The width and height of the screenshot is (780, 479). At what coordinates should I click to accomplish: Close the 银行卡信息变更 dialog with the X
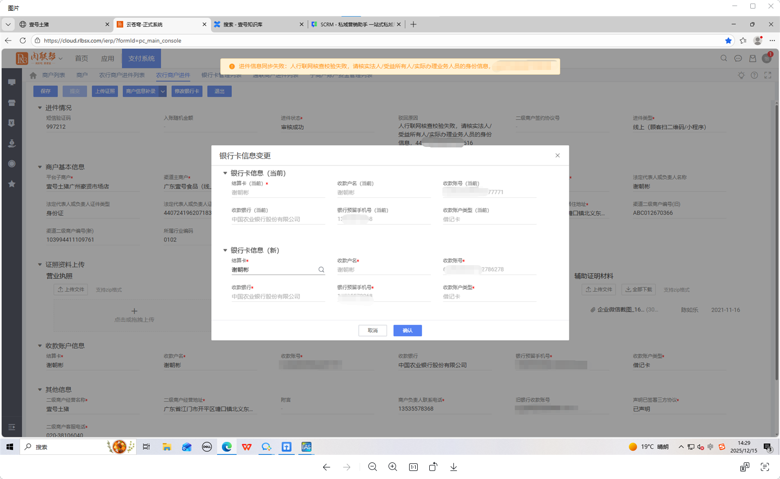pos(558,155)
